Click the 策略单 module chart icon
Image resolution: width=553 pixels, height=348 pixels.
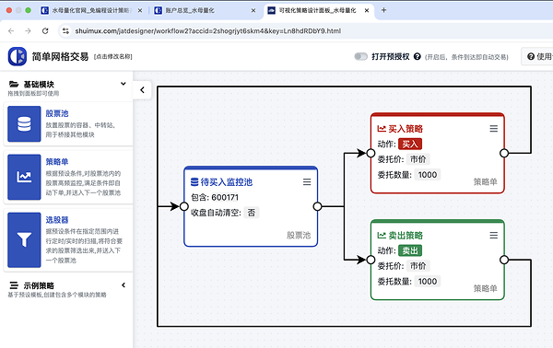[x=24, y=177]
